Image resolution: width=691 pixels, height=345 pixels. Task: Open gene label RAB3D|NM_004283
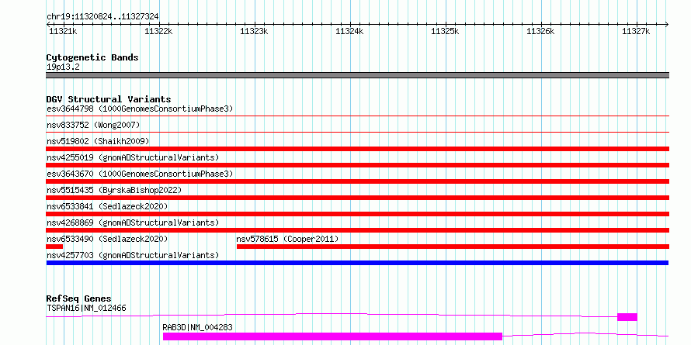coord(197,327)
